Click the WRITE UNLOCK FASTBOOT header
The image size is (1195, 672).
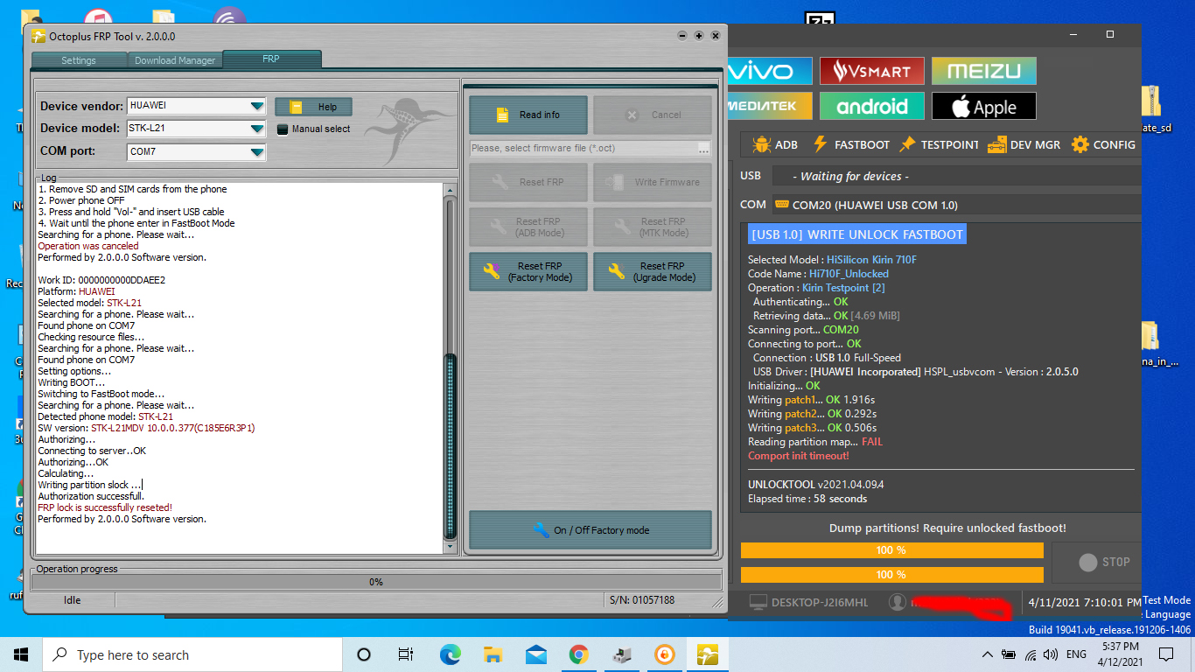click(x=857, y=234)
